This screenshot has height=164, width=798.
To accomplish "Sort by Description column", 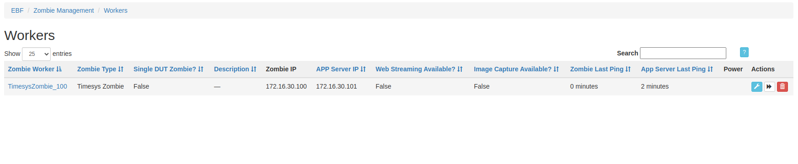I will 235,69.
